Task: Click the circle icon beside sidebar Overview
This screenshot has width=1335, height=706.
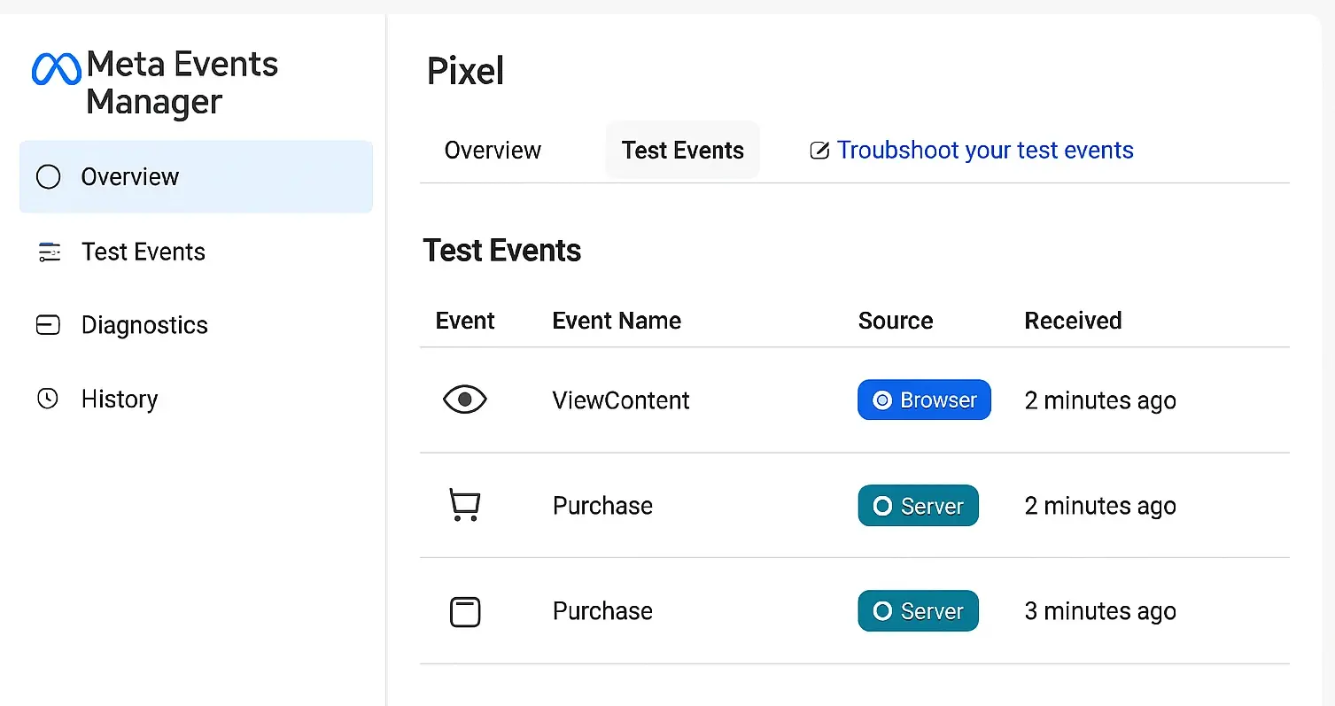Action: 48,177
